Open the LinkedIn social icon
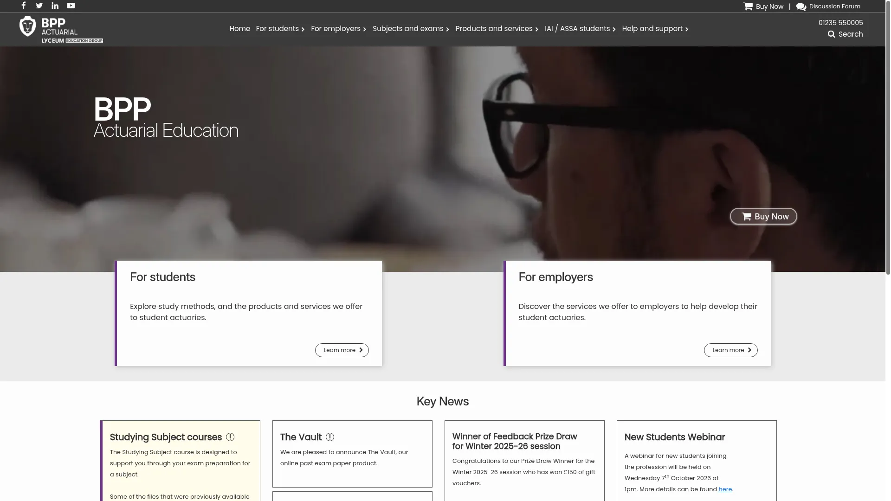This screenshot has height=501, width=891. tap(55, 6)
